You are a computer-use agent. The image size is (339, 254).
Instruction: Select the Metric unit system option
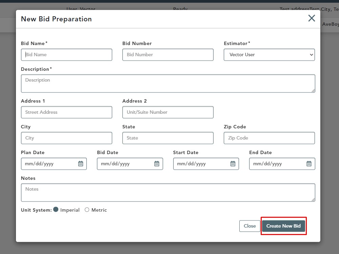tap(87, 210)
